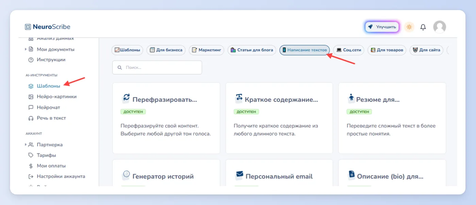Select the Для бизнеса filter tab

pyautogui.click(x=166, y=50)
